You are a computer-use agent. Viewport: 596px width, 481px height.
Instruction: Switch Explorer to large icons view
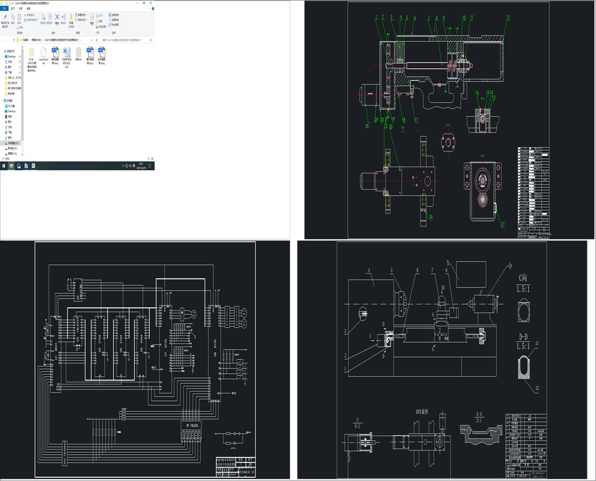pos(152,159)
